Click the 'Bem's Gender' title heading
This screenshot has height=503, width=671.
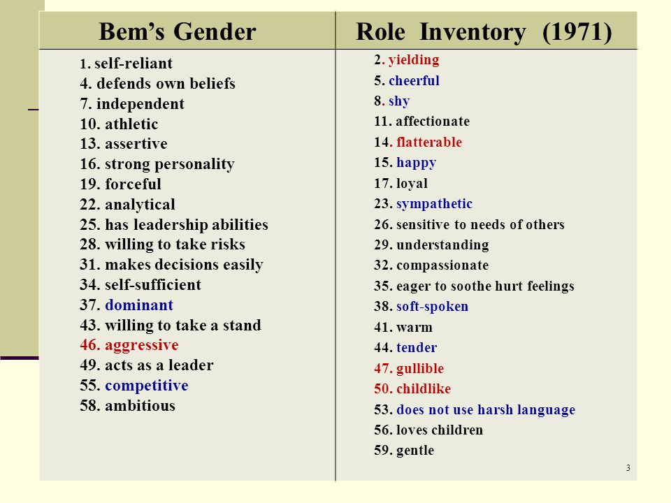(177, 32)
